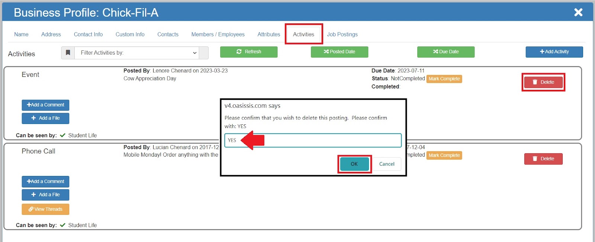
Task: Sort activities by Posted Date
Action: coord(340,52)
